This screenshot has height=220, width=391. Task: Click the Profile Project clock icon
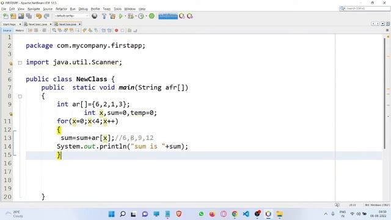tap(141, 16)
